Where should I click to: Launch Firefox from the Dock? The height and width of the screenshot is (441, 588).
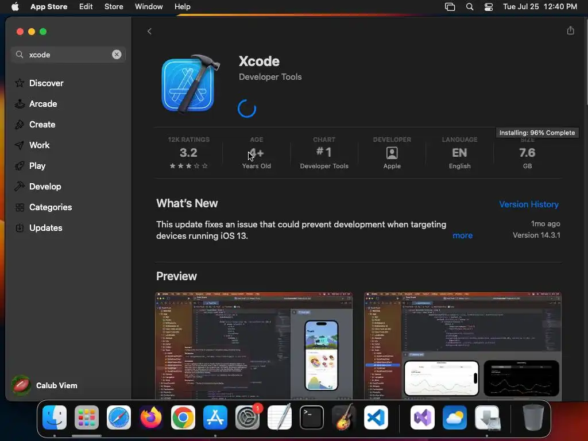tap(151, 417)
